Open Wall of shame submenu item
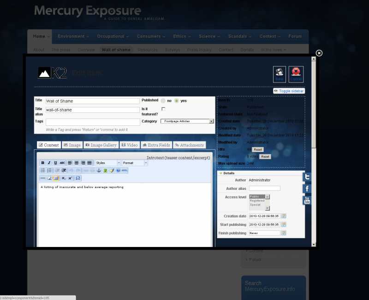This screenshot has width=369, height=300. 116,50
